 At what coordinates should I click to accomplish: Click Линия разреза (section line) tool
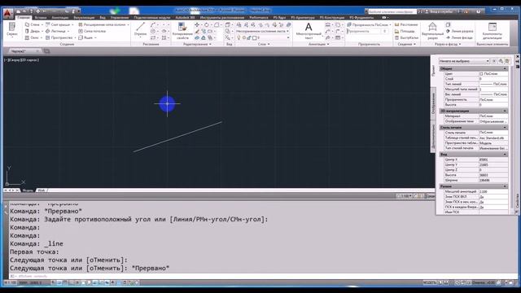(x=459, y=31)
